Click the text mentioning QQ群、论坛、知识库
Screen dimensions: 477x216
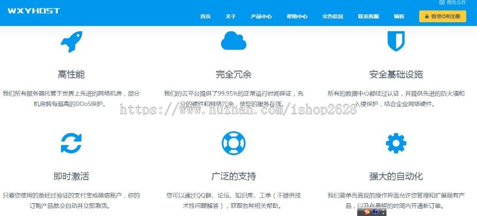click(234, 195)
